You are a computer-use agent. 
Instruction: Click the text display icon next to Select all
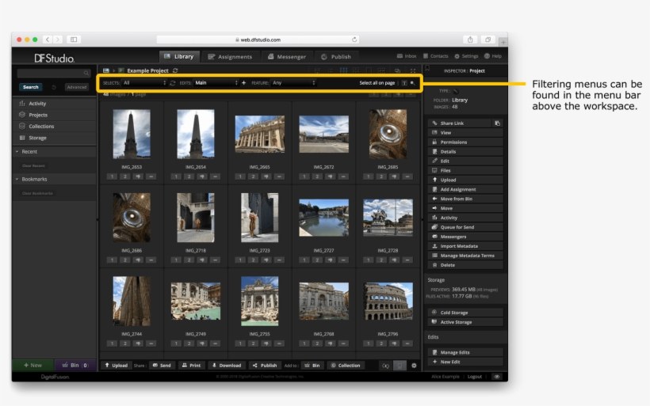click(404, 83)
